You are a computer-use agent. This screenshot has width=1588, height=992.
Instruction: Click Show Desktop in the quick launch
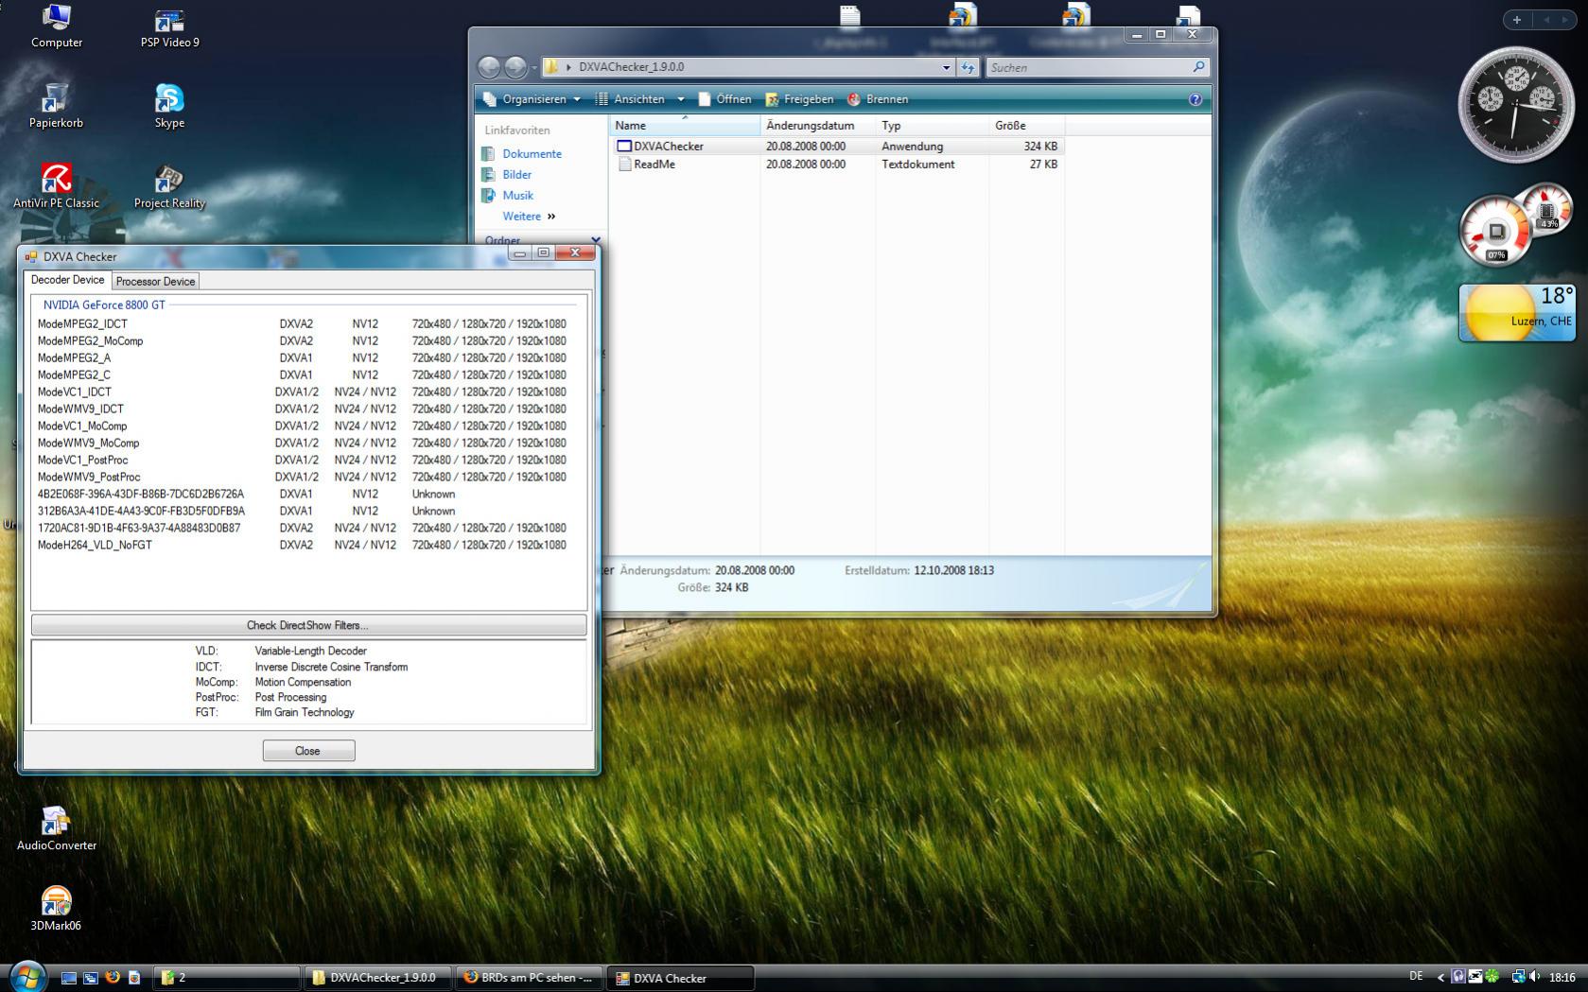68,978
